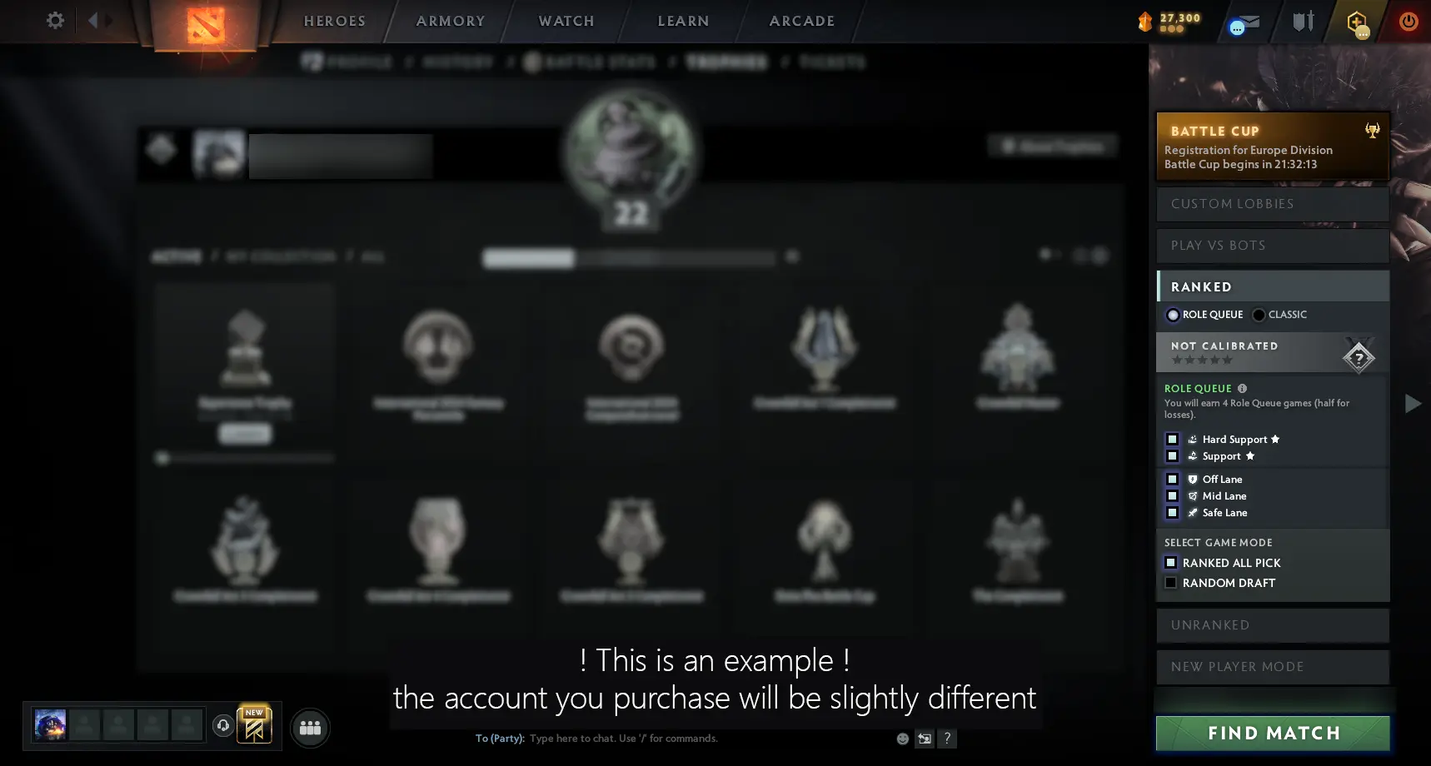This screenshot has width=1431, height=766.
Task: Enable the Random Draft game mode
Action: pos(1170,583)
